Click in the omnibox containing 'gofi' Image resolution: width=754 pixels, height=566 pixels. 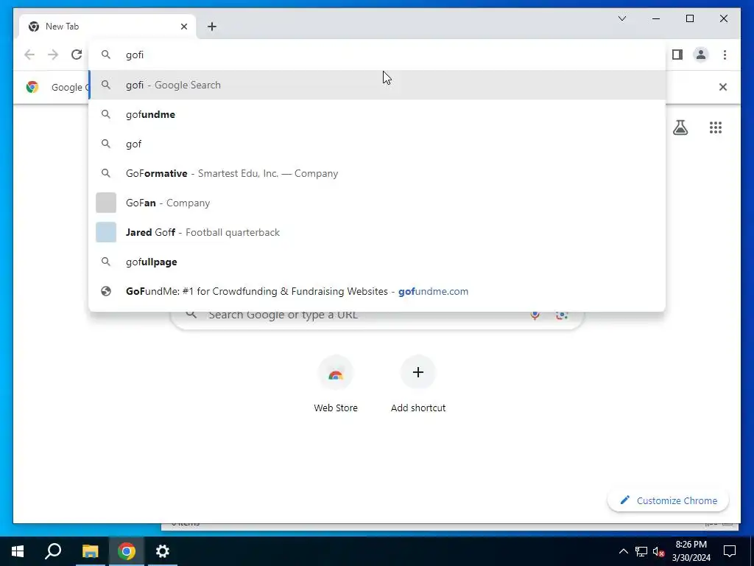(378, 55)
